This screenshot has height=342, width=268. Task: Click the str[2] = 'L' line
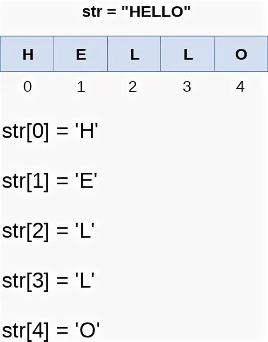click(x=49, y=232)
